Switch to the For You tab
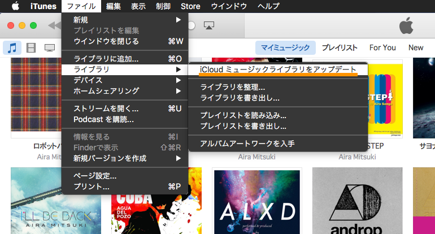Image resolution: width=435 pixels, height=234 pixels. point(382,47)
